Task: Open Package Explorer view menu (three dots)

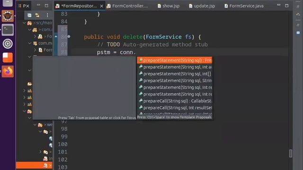Action: coord(47,15)
